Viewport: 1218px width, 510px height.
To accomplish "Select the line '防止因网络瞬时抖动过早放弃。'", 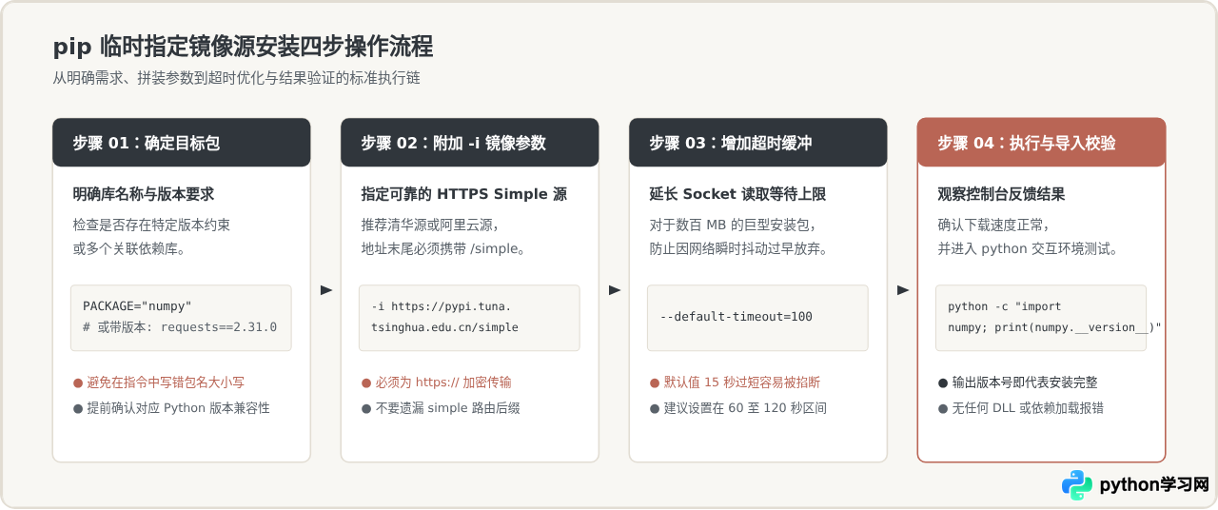I will (x=738, y=249).
